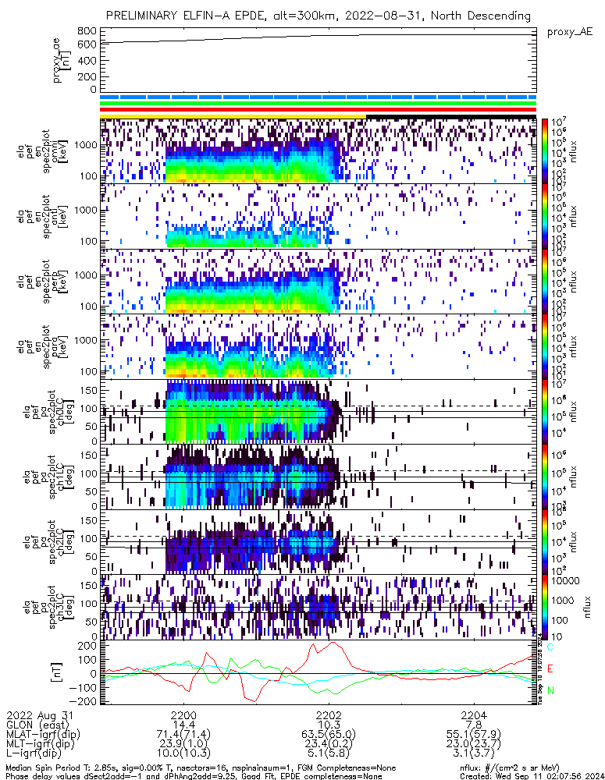Image resolution: width=605 pixels, height=780 pixels.
Task: Click the MLAT value '55.1(57.9)'
Action: pyautogui.click(x=474, y=735)
